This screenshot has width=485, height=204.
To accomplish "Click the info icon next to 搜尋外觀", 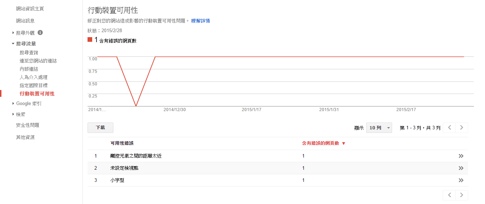I will (x=40, y=33).
